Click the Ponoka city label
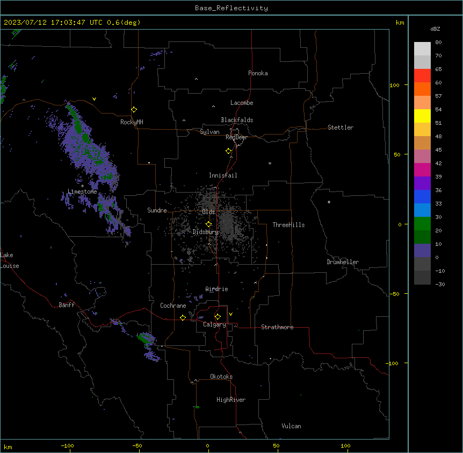The image size is (463, 453). 258,73
